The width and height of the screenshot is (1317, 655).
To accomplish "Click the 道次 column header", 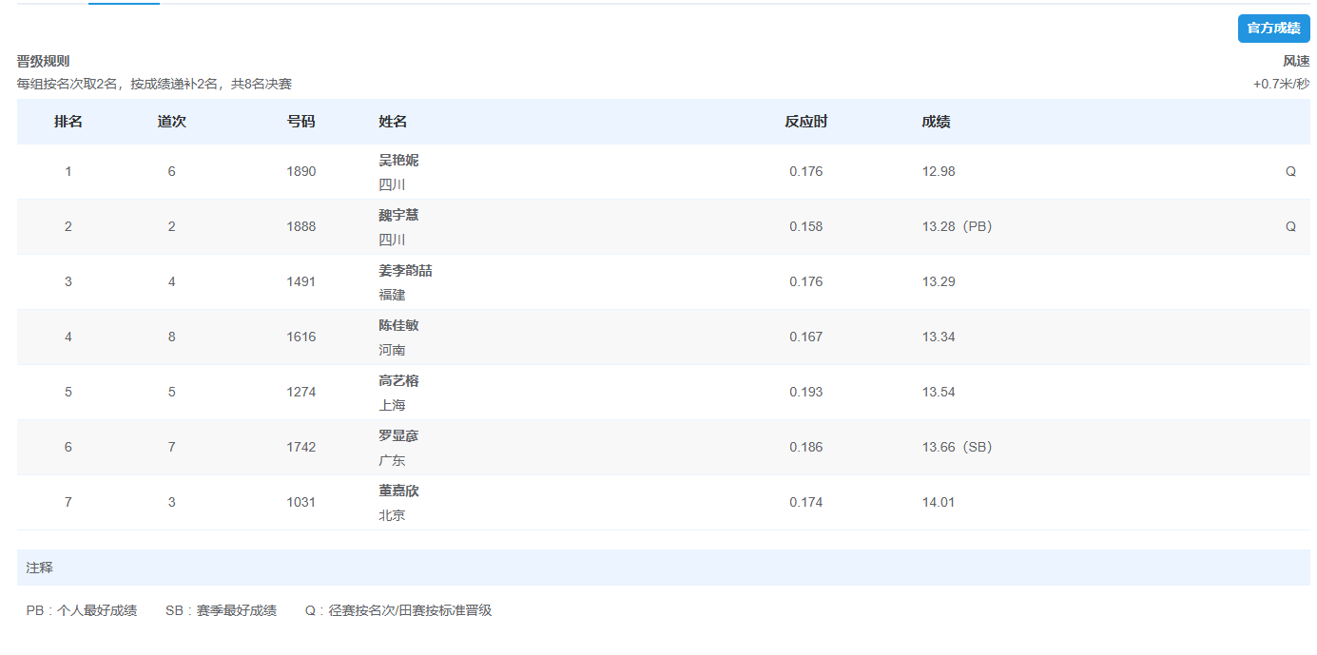I will tap(171, 122).
